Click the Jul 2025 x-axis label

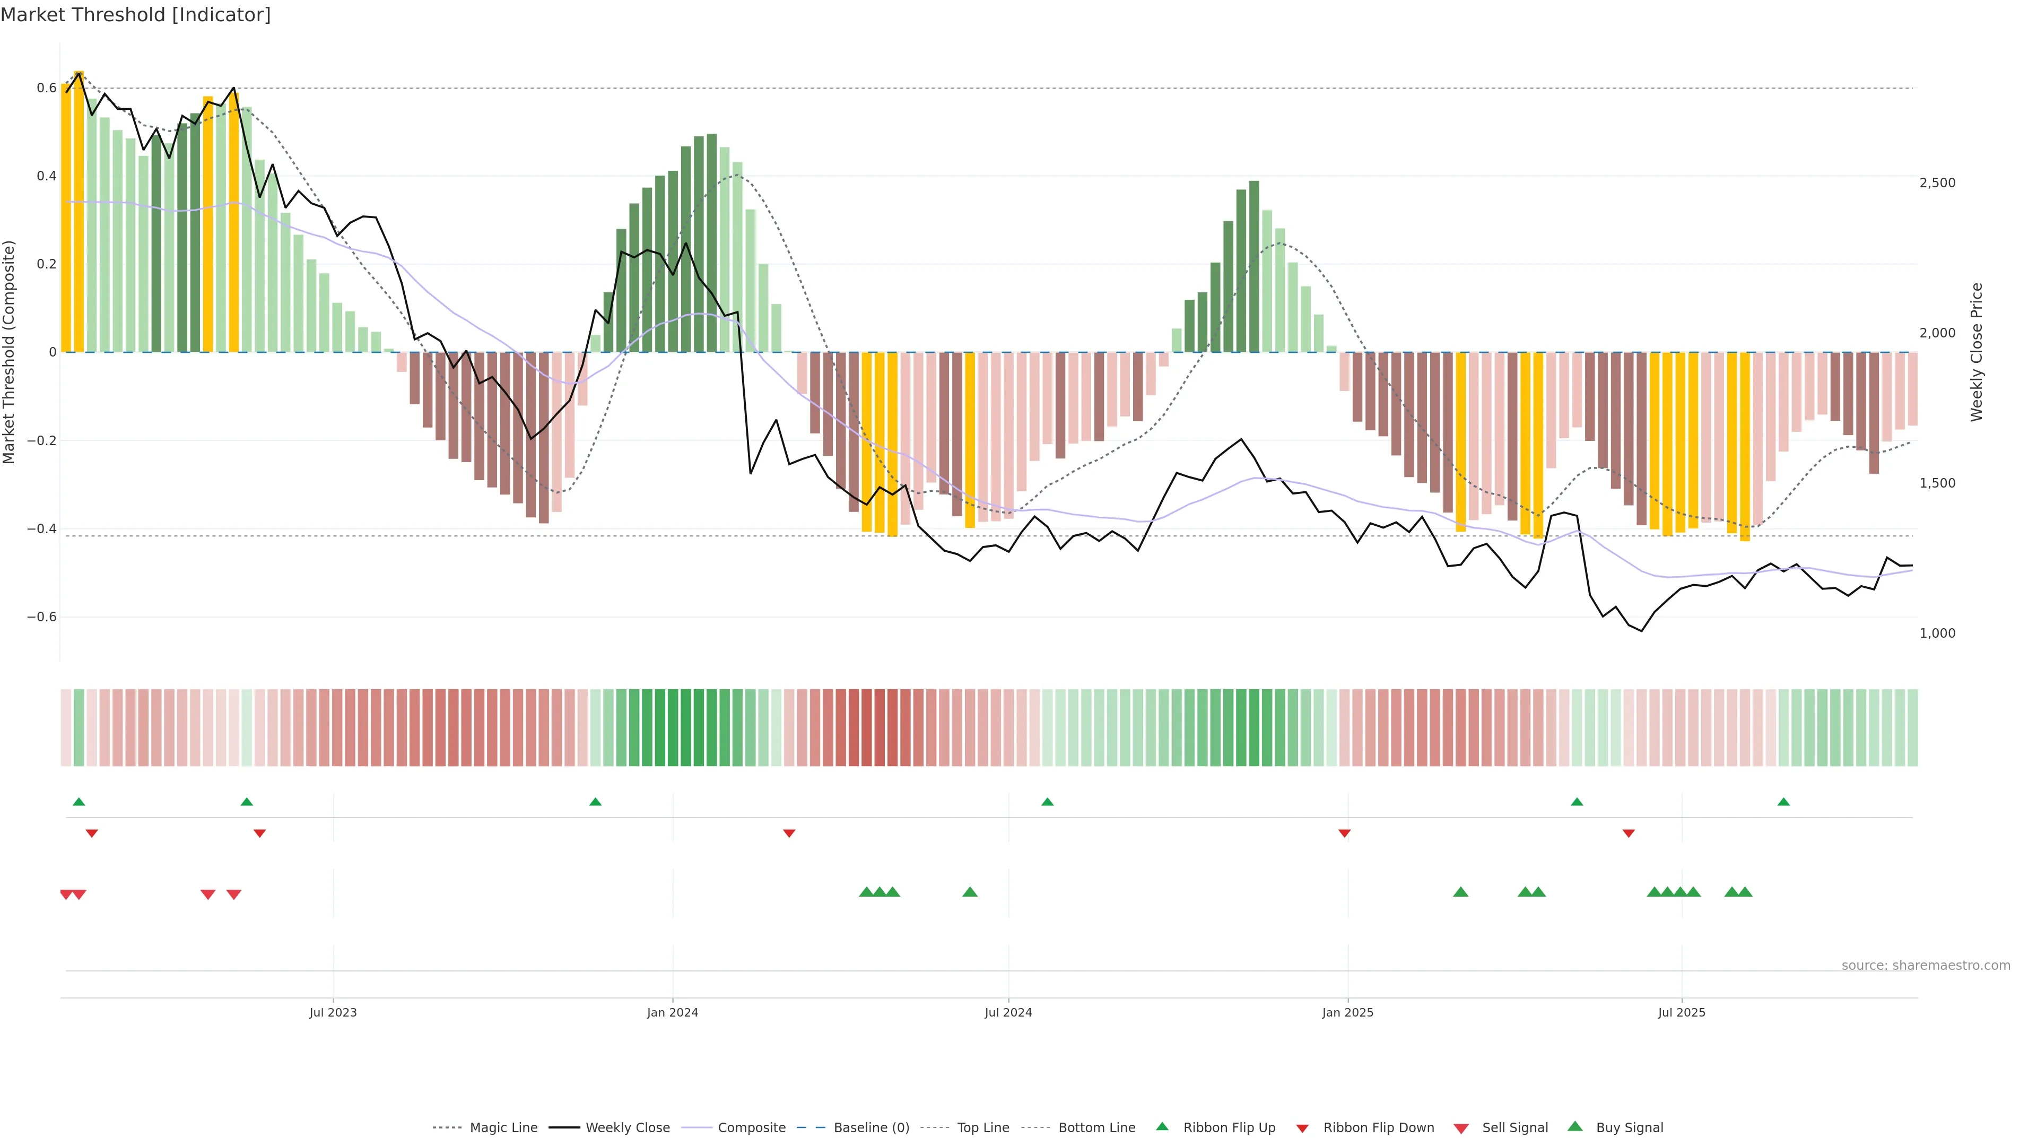tap(1681, 1012)
